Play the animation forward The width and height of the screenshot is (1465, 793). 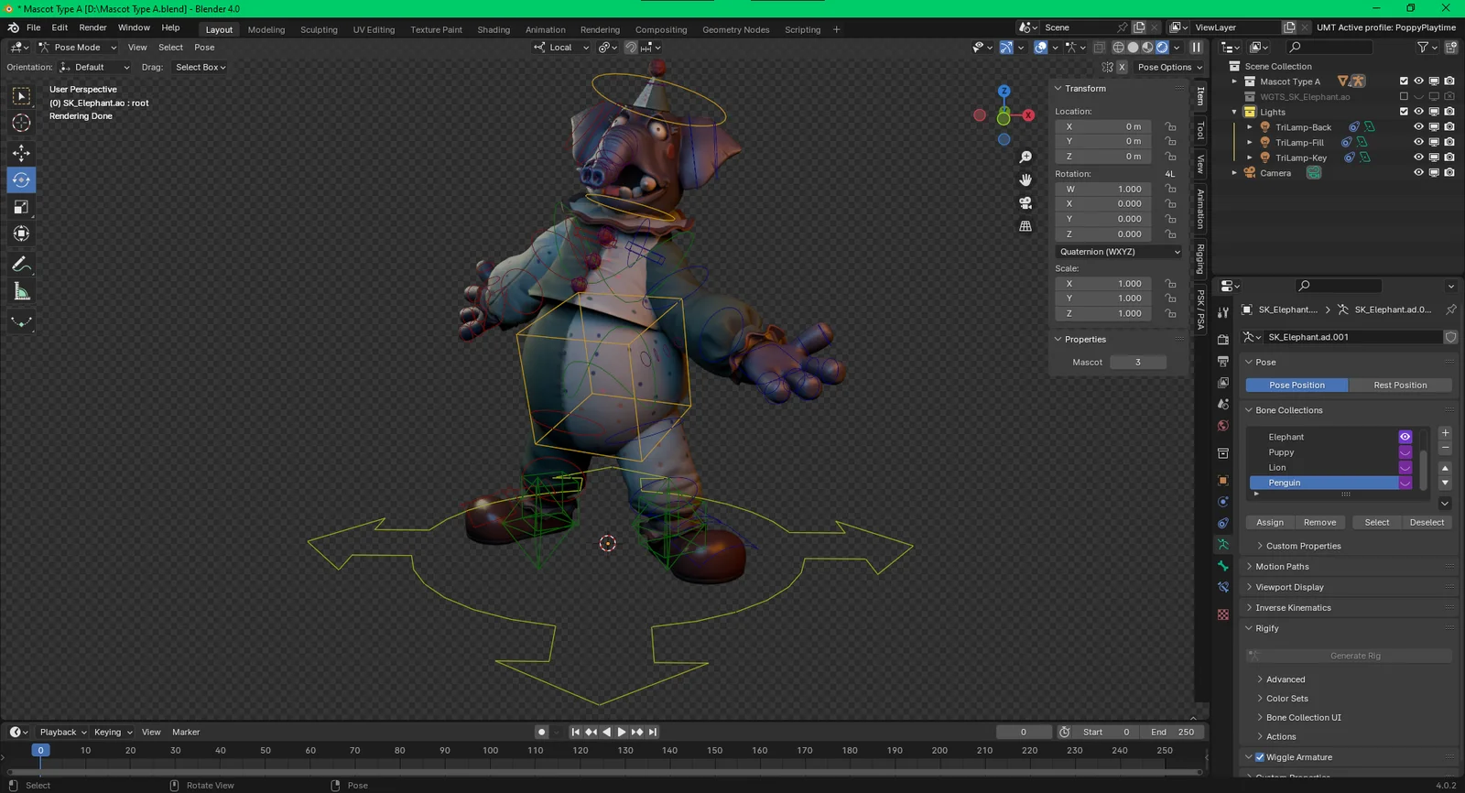click(622, 732)
